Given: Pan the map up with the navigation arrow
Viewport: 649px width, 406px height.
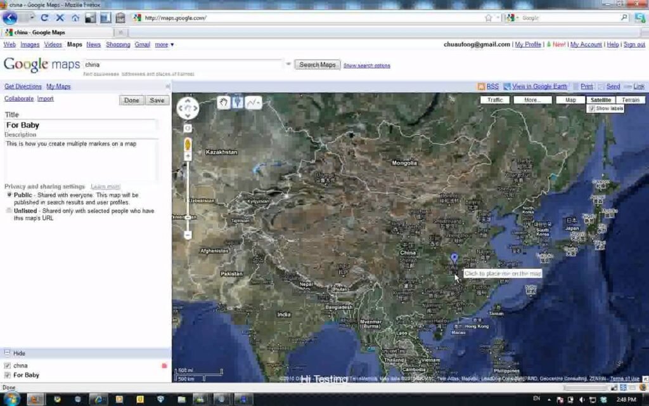Looking at the screenshot, I should tap(188, 101).
